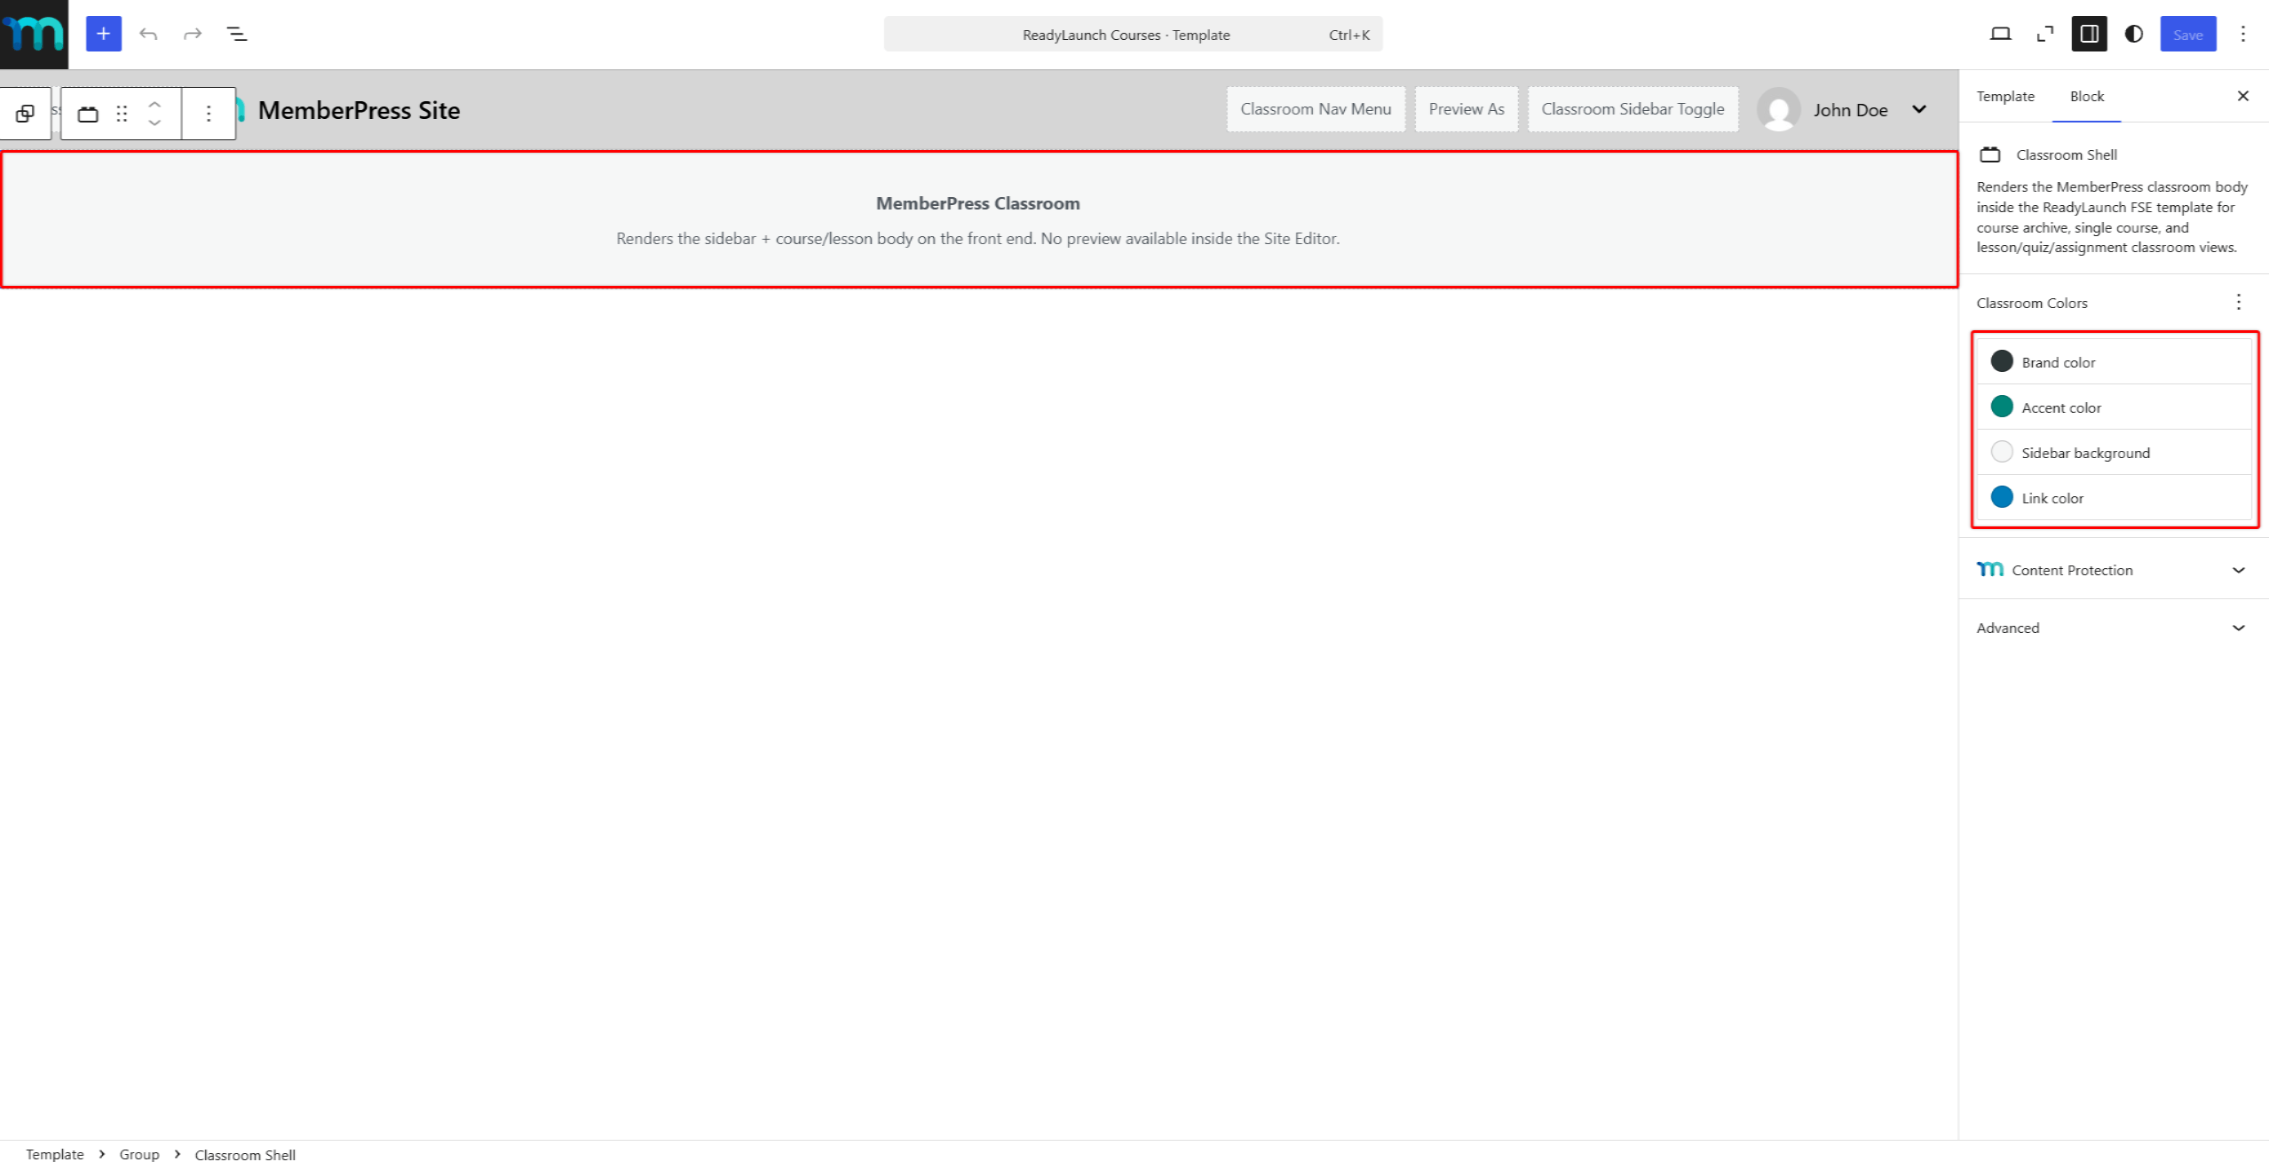
Task: Select the Classroom Nav Menu block
Action: 1316,109
